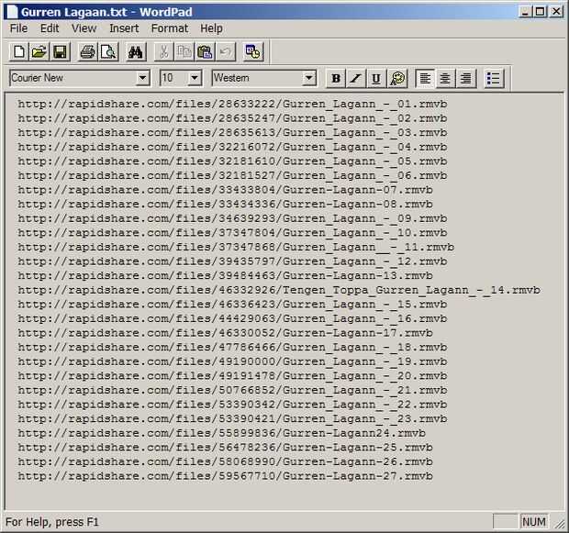The width and height of the screenshot is (569, 533).
Task: Expand the Courier New font dropdown
Action: (x=142, y=78)
